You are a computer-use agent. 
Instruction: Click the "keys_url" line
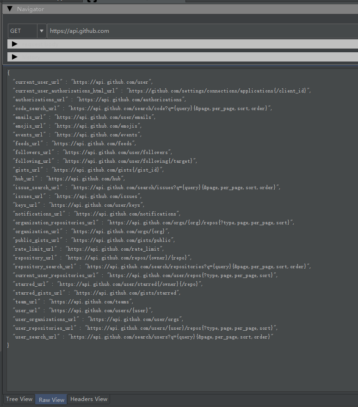[x=79, y=205]
